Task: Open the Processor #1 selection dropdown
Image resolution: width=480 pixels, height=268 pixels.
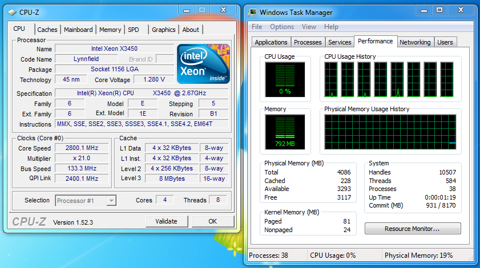Action: coord(111,201)
